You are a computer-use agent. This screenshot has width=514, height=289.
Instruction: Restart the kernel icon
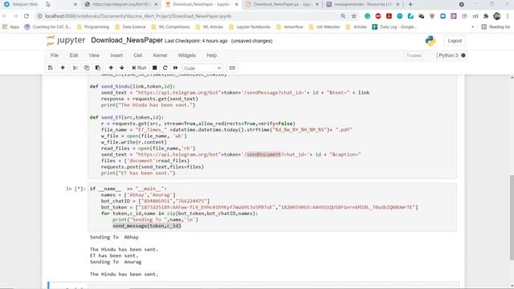pos(165,67)
